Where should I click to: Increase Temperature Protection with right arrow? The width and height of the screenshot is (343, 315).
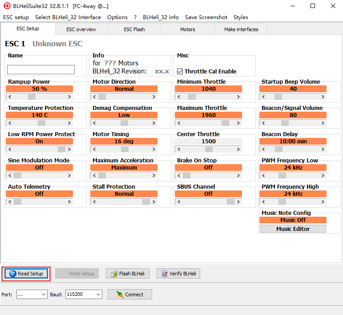pos(69,123)
